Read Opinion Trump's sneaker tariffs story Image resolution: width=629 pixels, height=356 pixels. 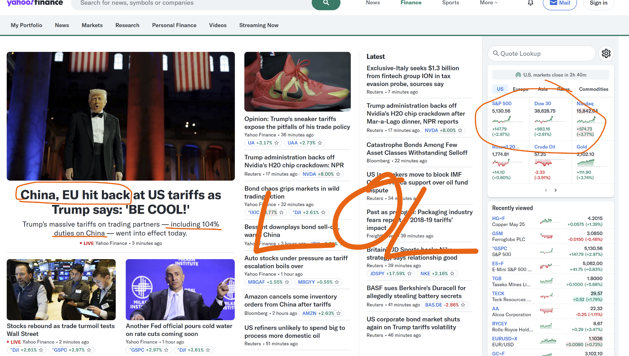pyautogui.click(x=297, y=123)
